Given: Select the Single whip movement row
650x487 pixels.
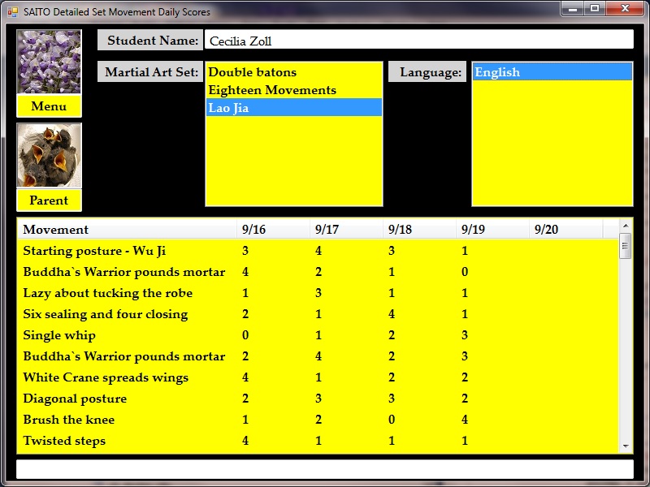Looking at the screenshot, I should click(x=59, y=335).
